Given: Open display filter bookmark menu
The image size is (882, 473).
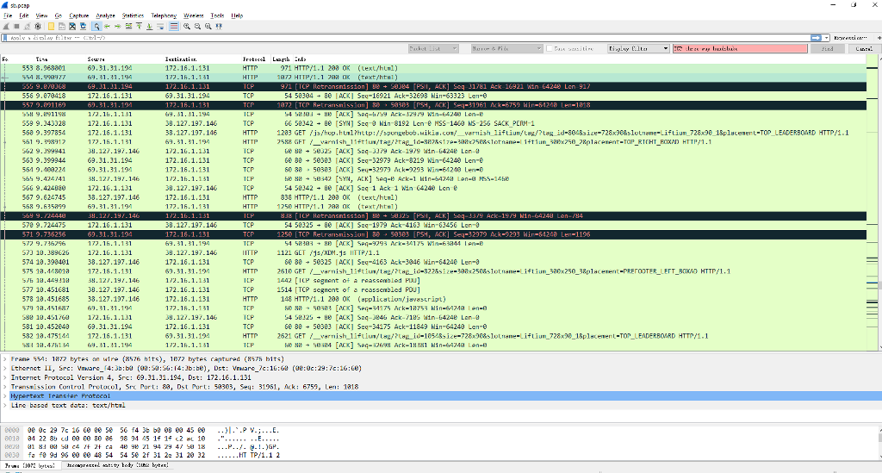Looking at the screenshot, I should [5, 38].
